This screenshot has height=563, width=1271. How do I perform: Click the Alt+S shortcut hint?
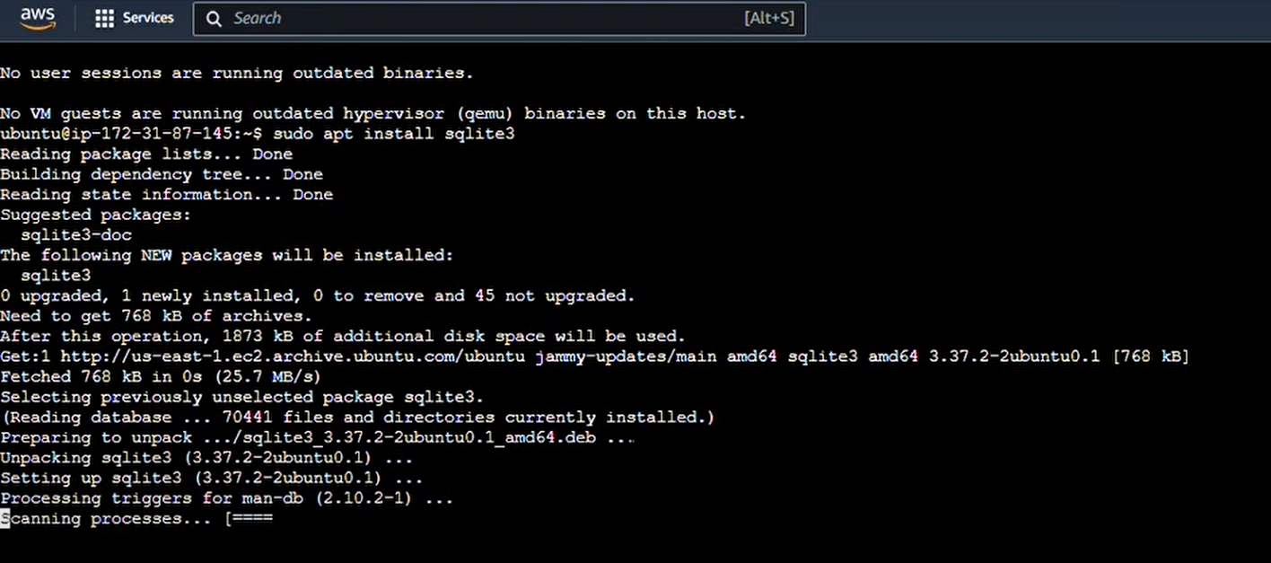point(768,18)
